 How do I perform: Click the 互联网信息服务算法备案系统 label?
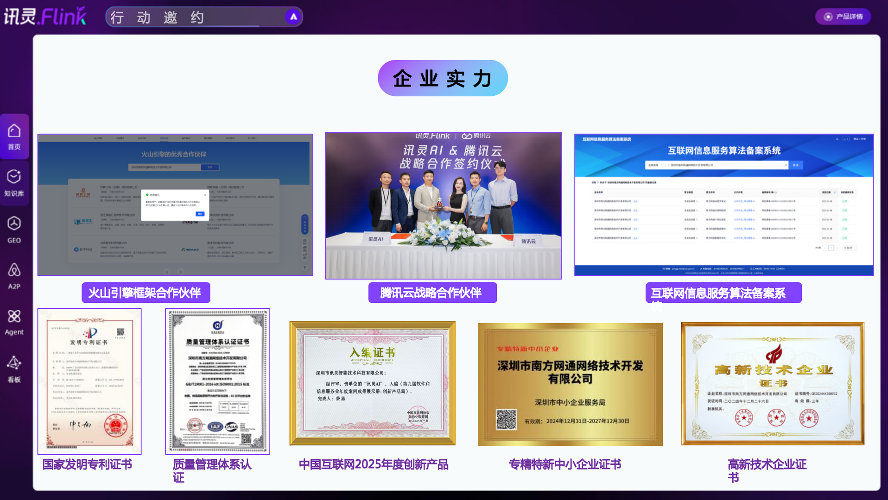pyautogui.click(x=723, y=293)
